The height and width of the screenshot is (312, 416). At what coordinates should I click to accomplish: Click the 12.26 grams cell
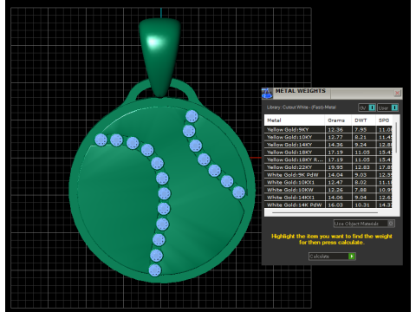339,190
